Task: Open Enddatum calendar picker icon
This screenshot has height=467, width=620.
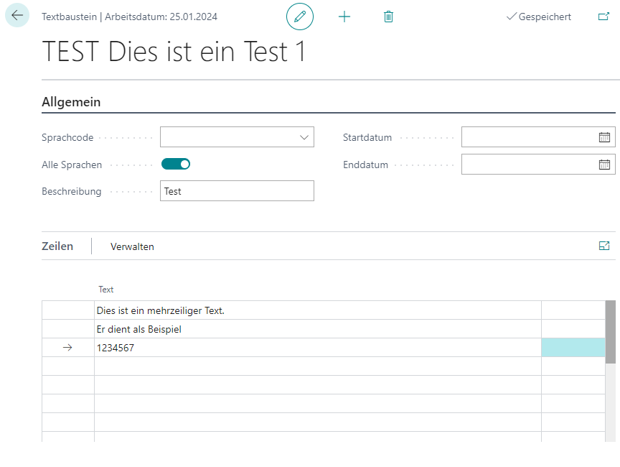Action: click(x=604, y=165)
